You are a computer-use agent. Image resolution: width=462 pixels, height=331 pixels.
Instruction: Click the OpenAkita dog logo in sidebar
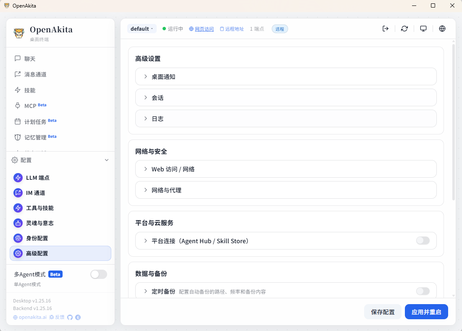[19, 33]
